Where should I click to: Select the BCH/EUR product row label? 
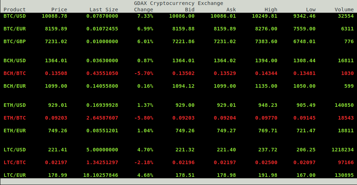tap(15, 86)
